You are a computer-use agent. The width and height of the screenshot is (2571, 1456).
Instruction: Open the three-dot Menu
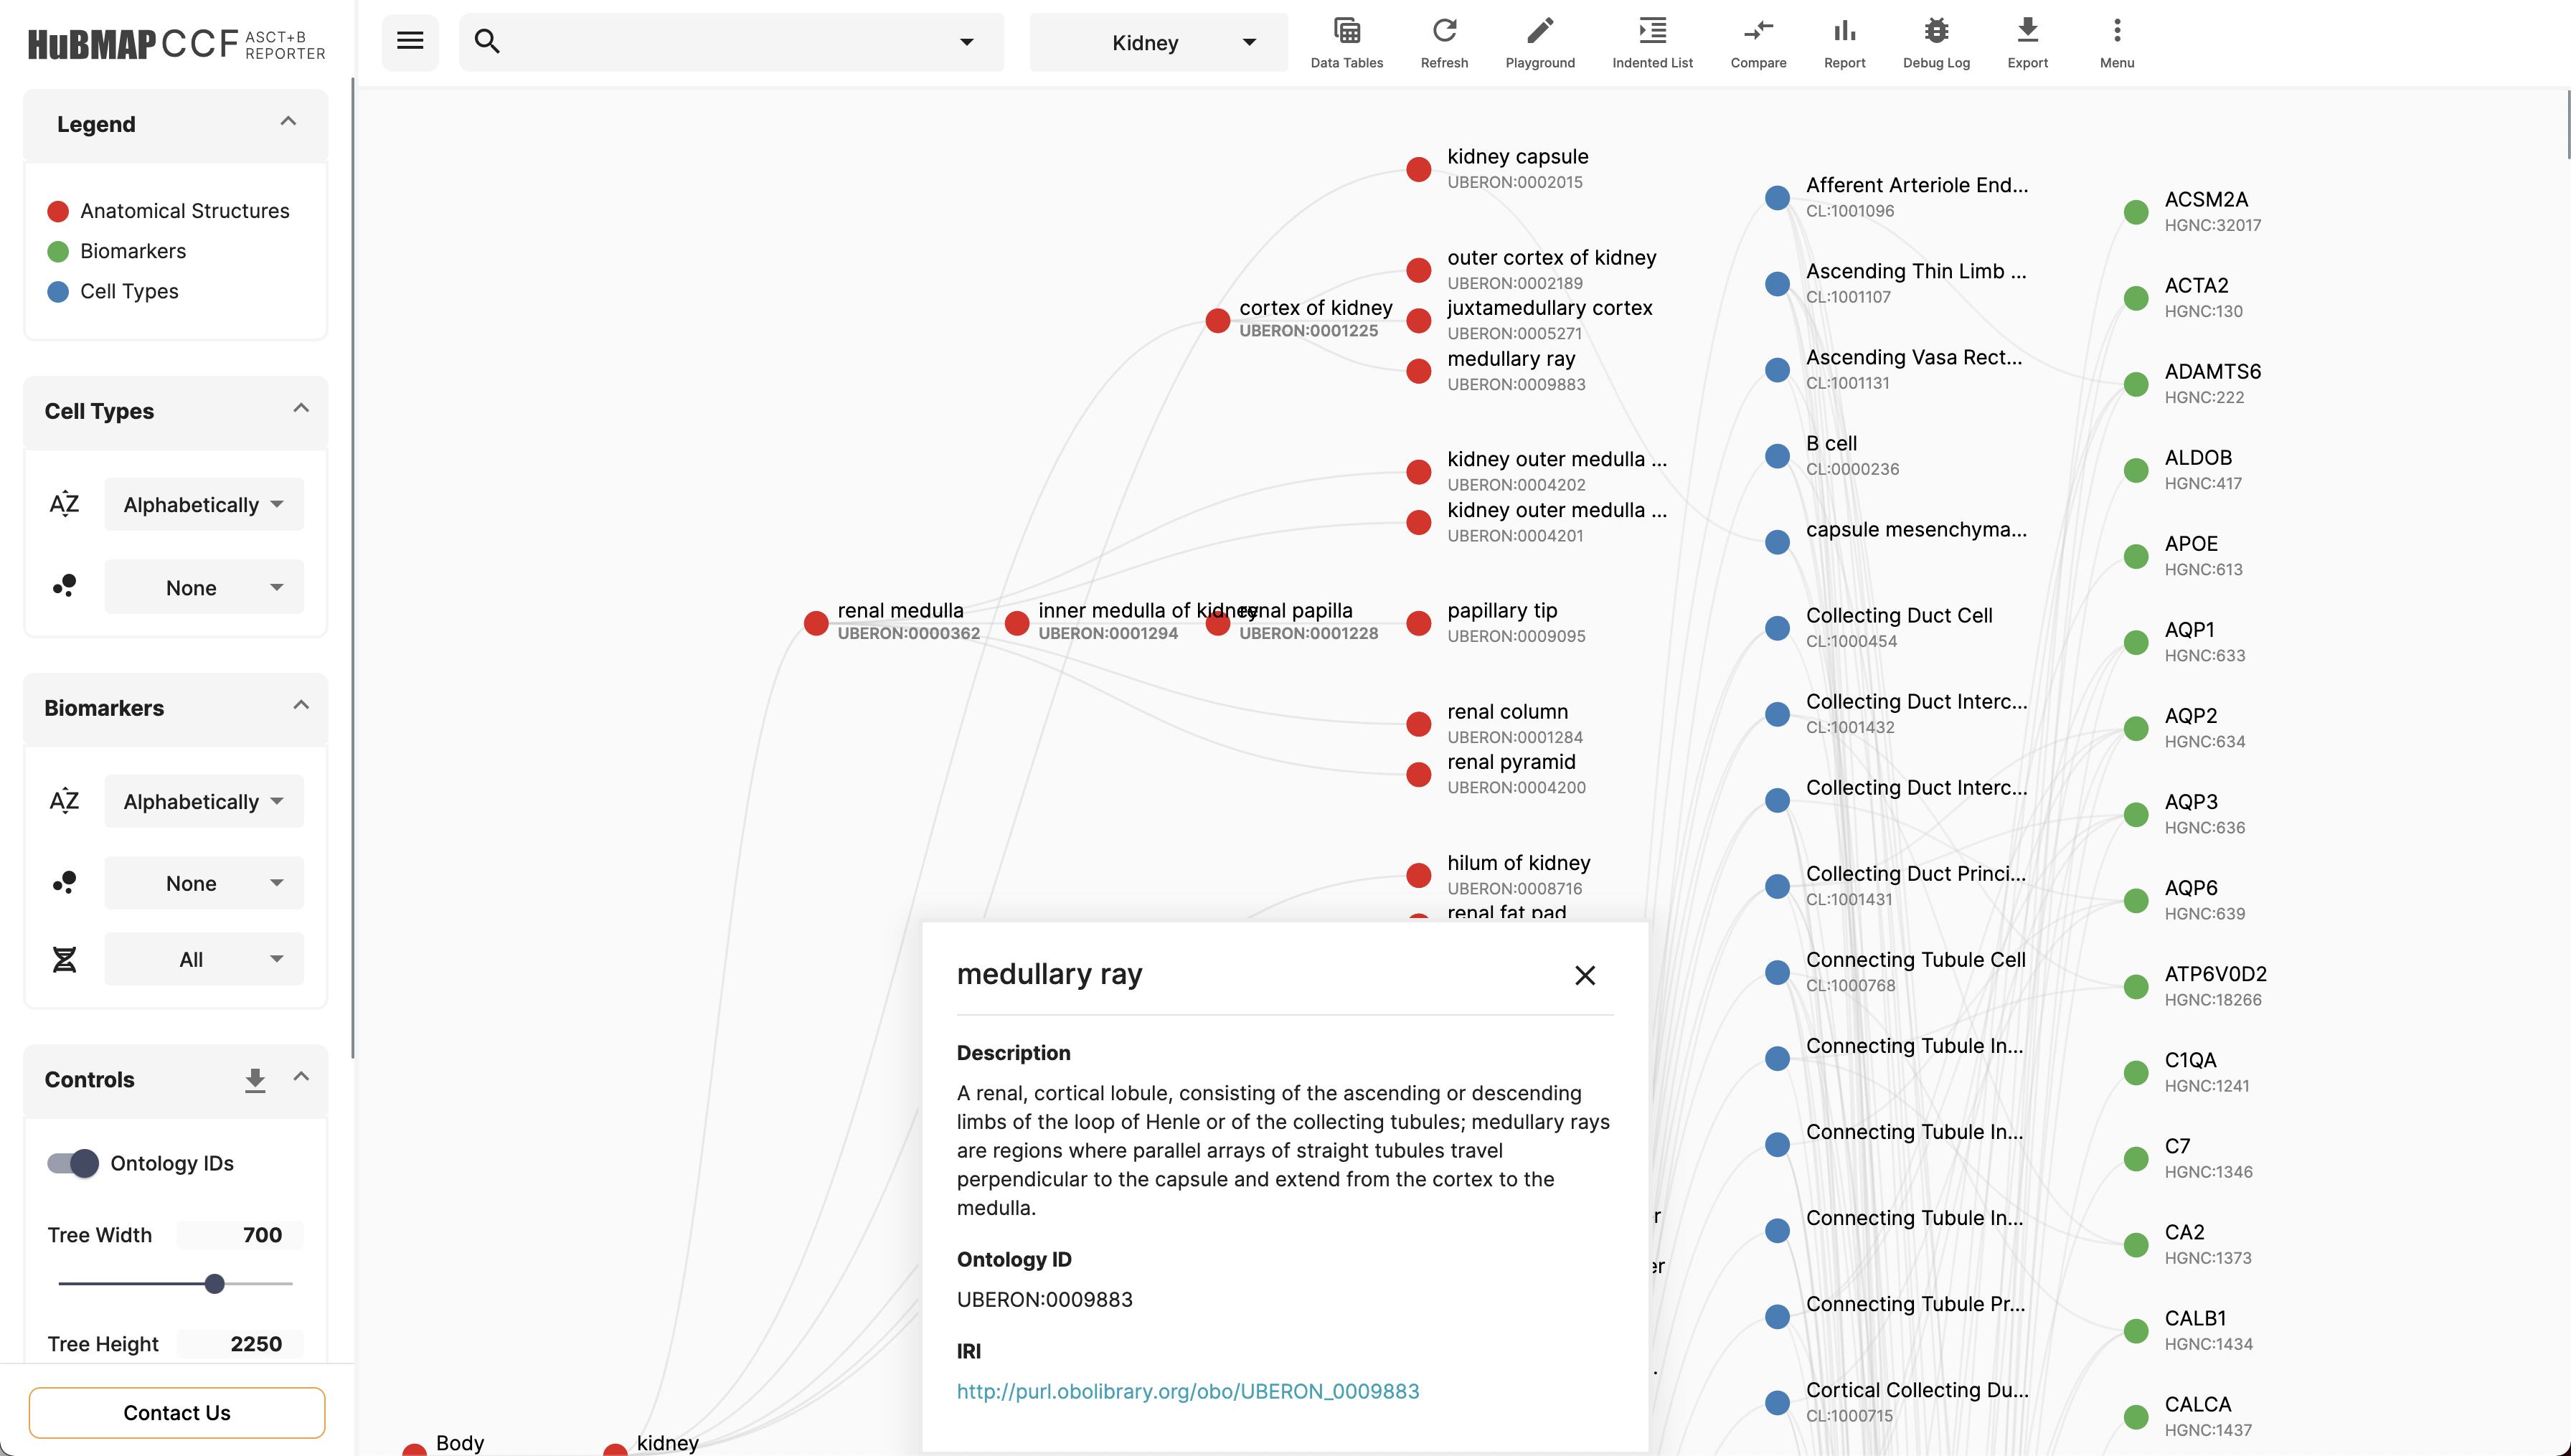tap(2116, 42)
